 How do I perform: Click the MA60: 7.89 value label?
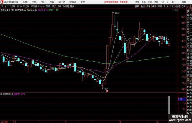coord(53,10)
